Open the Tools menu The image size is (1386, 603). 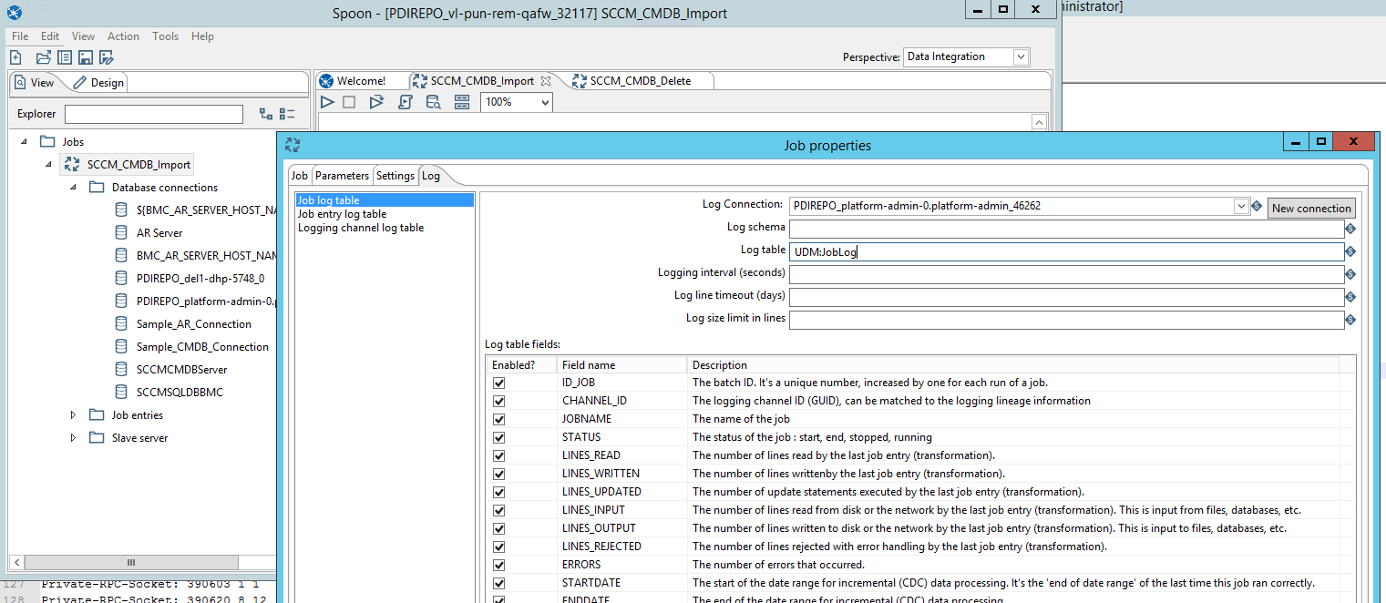[x=165, y=36]
